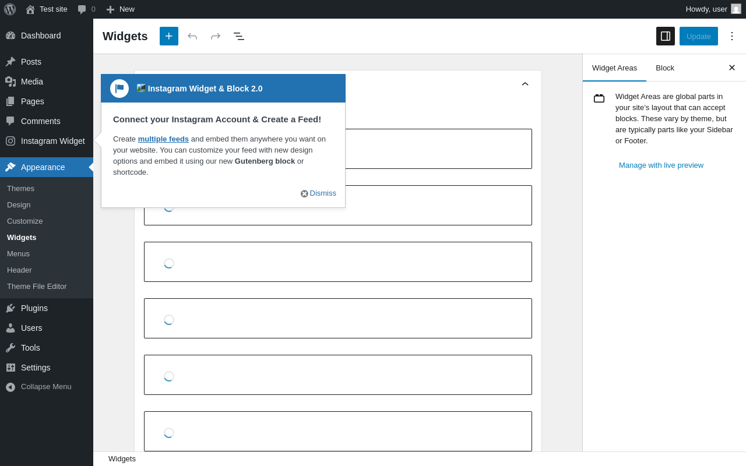
Task: Click the multiple feeds link
Action: (x=163, y=139)
